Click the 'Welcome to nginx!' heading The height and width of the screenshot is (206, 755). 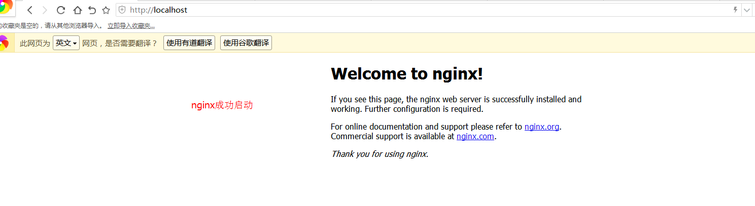407,74
